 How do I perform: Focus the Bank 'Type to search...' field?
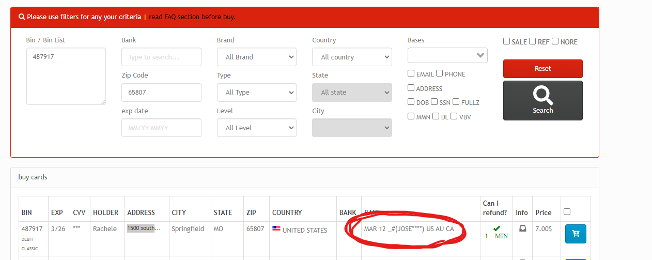161,57
